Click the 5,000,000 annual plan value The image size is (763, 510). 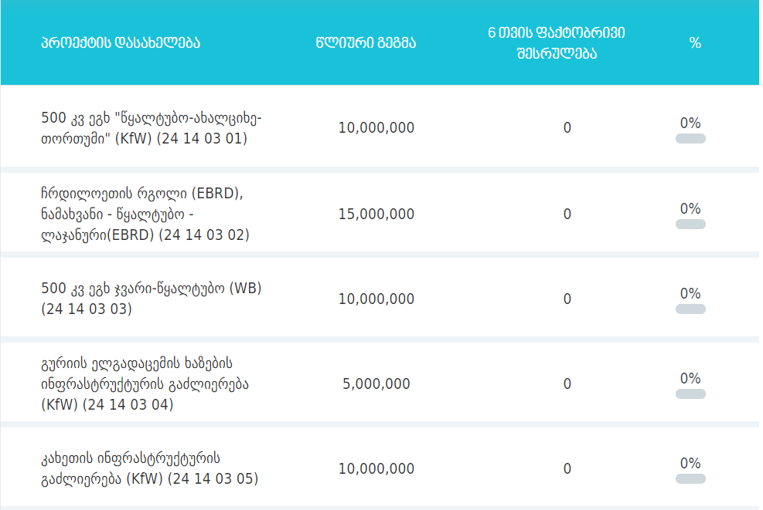[376, 383]
